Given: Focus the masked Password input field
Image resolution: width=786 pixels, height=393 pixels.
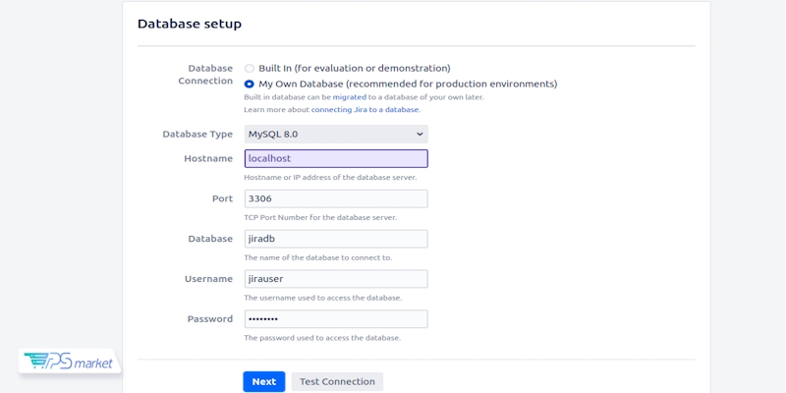Looking at the screenshot, I should click(336, 319).
